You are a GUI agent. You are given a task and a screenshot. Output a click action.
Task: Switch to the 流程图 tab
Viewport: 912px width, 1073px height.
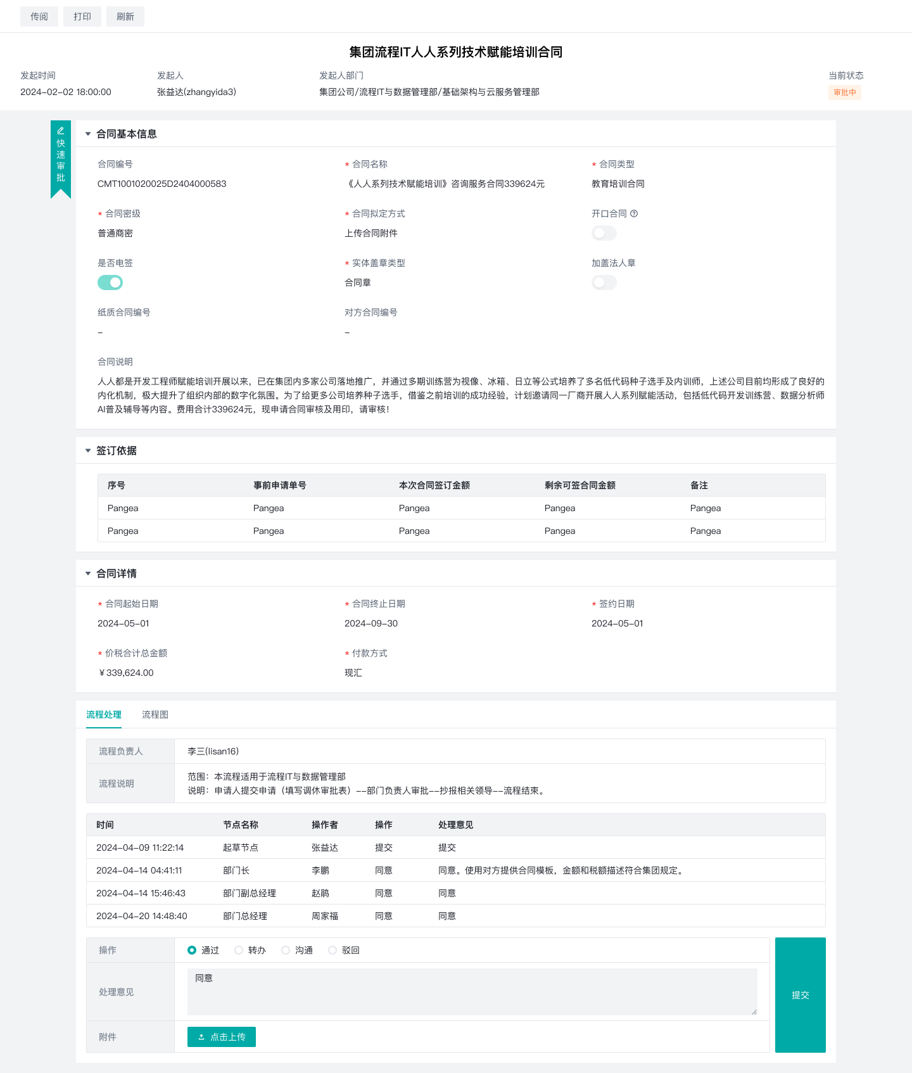[155, 714]
